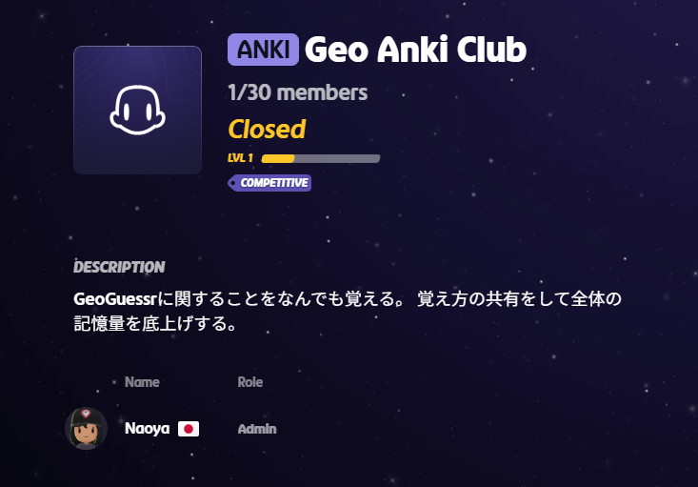Click the LVL 1 level label
The width and height of the screenshot is (698, 487).
240,158
